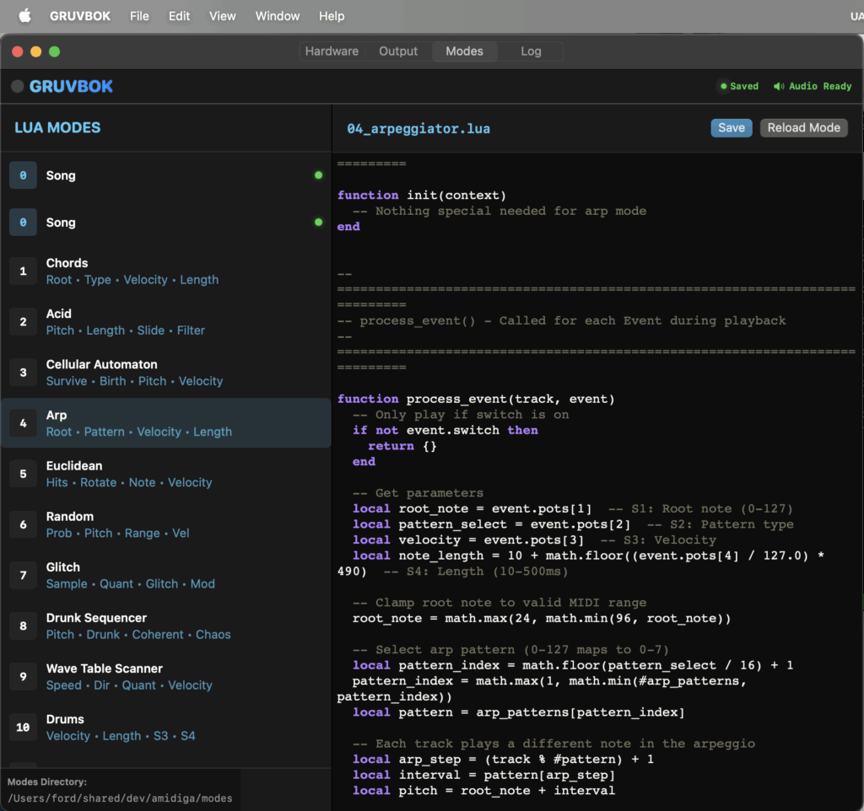Open the View menu
Viewport: 864px width, 811px height.
[222, 15]
